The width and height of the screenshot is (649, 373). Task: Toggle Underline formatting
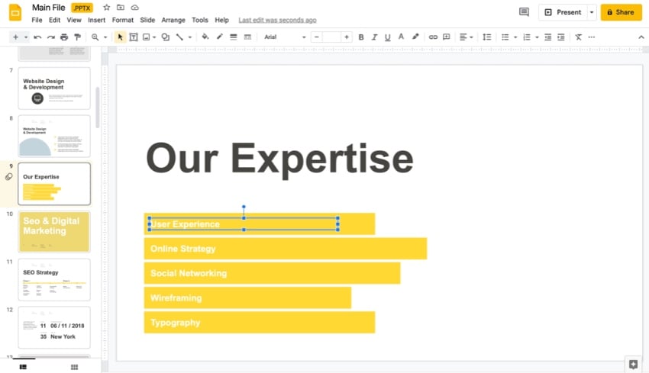(x=388, y=37)
